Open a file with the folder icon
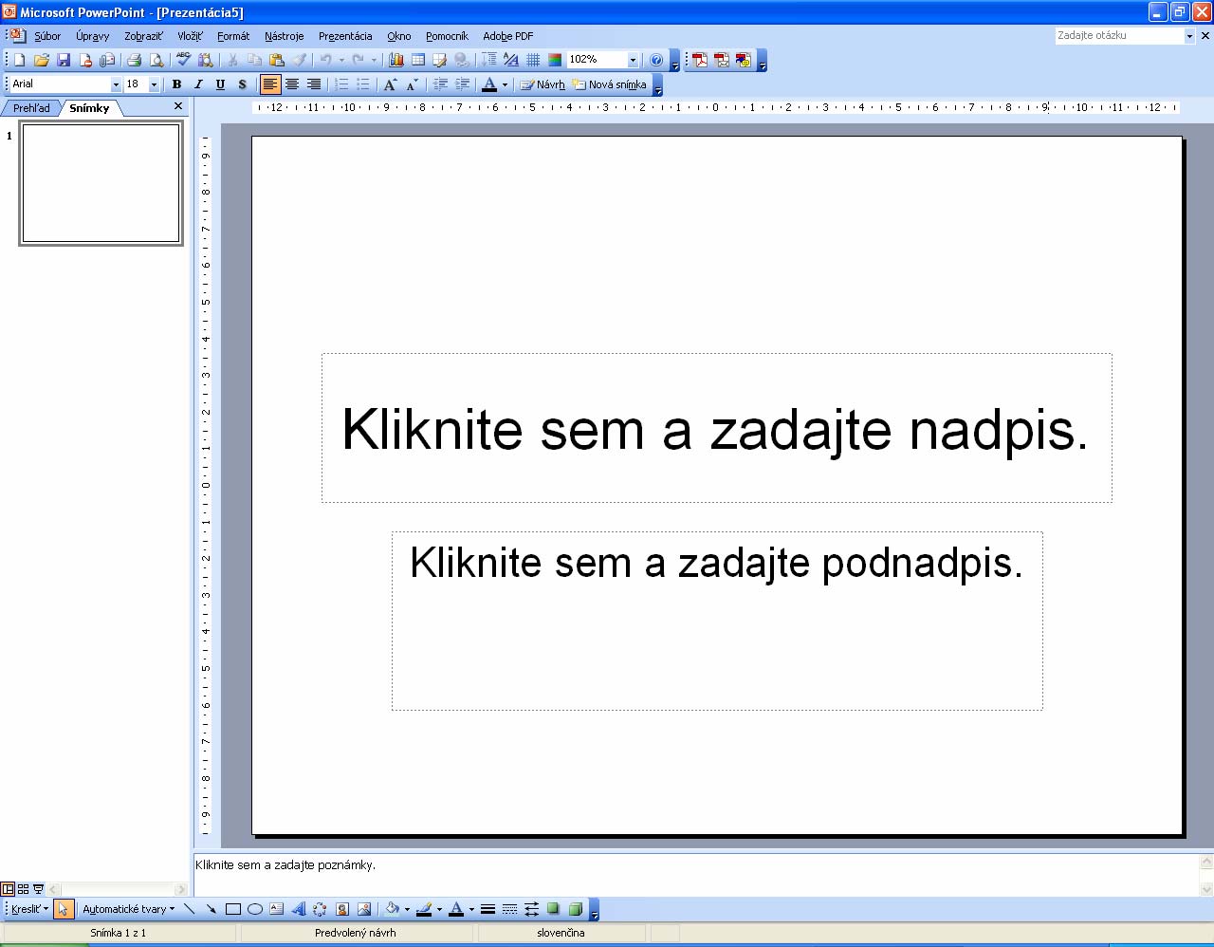 point(42,60)
